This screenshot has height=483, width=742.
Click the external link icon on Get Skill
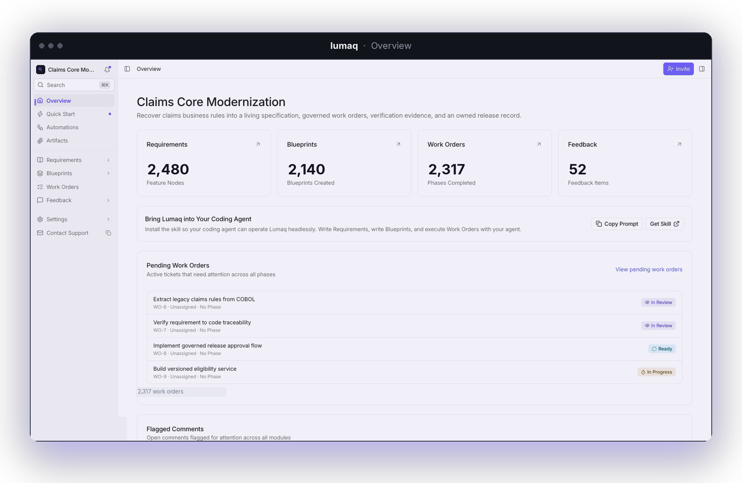(676, 223)
